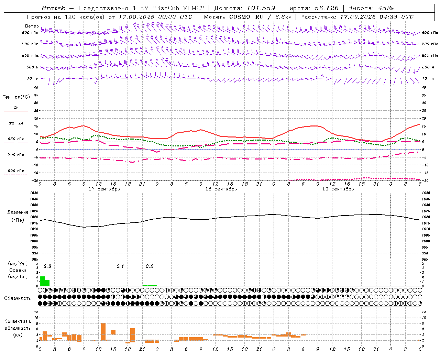Click the "19 сентября" date label

pyautogui.click(x=338, y=189)
